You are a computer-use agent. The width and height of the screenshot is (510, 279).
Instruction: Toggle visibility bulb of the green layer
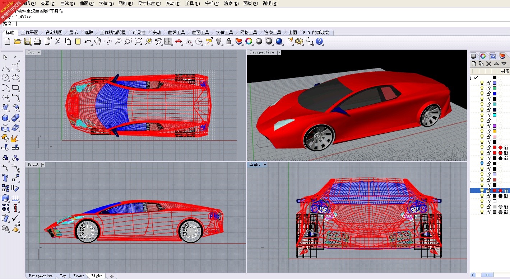pos(482,88)
